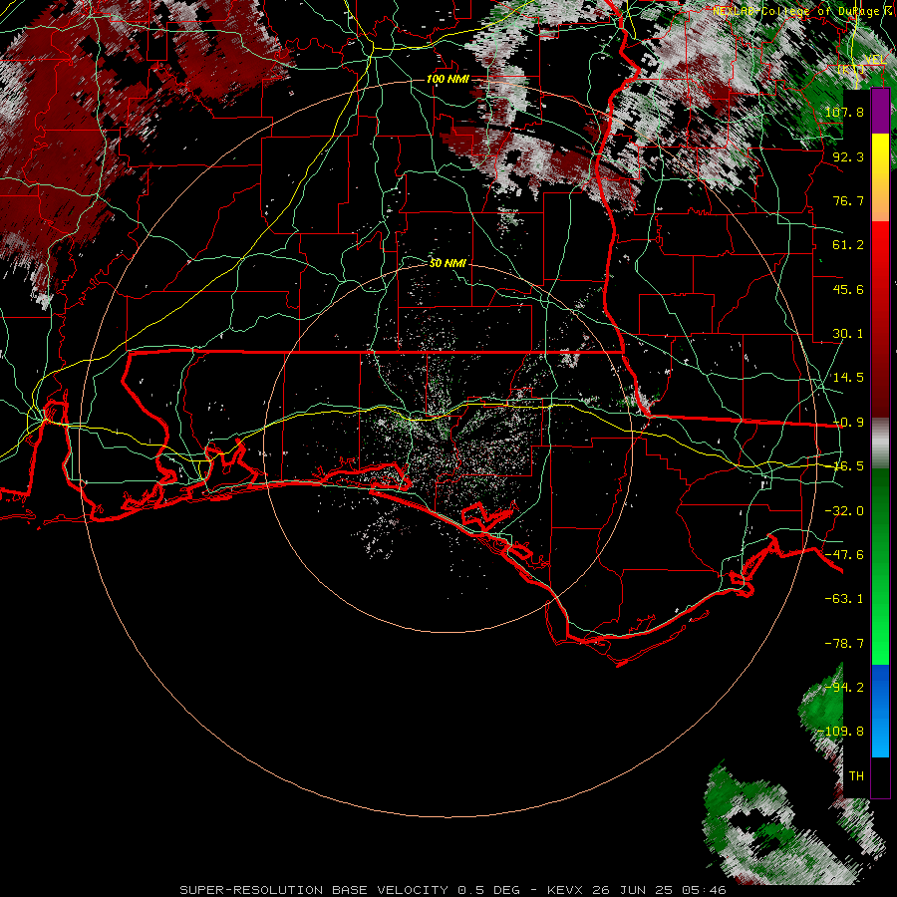Image resolution: width=897 pixels, height=897 pixels.
Task: Click the purple segment of the color bar
Action: 880,111
